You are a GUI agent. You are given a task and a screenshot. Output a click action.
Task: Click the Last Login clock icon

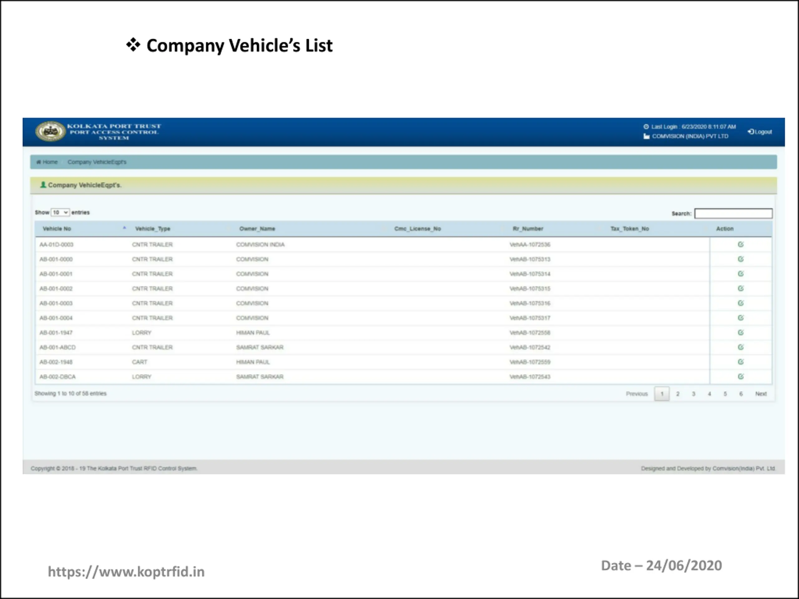coord(646,127)
